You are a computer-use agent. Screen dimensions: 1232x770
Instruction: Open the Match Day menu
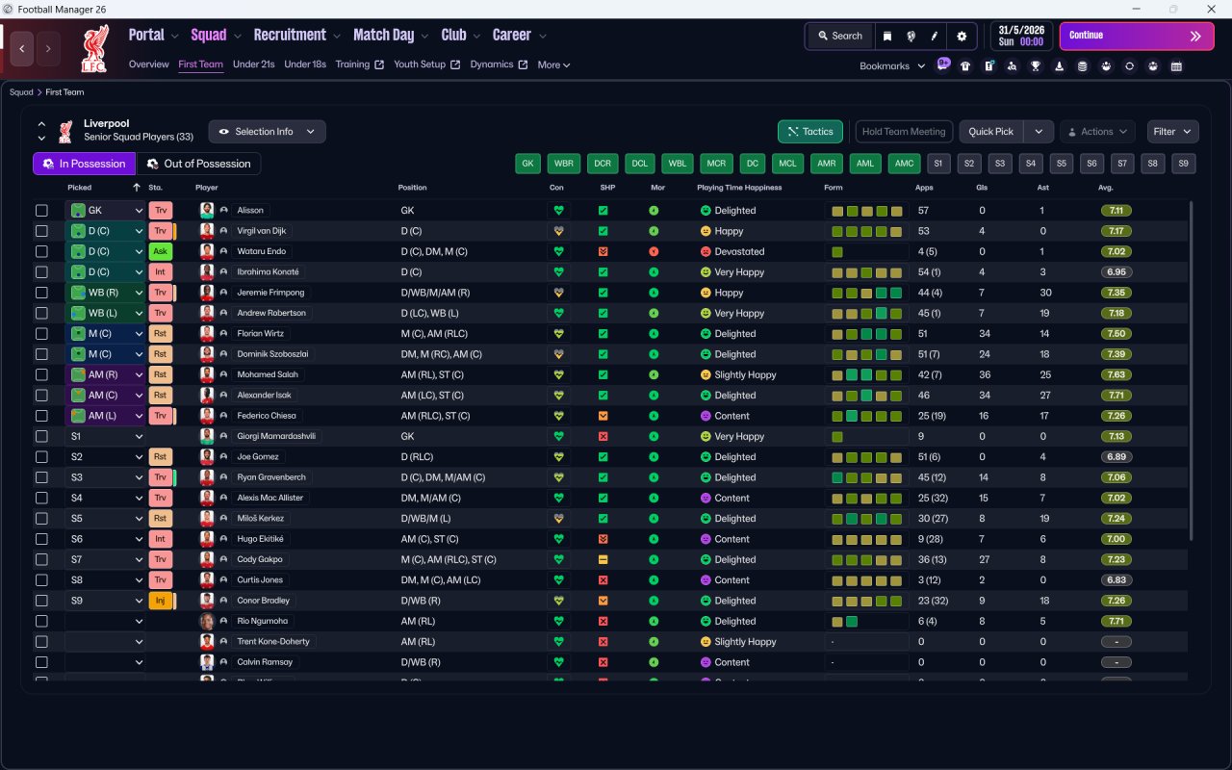(390, 36)
